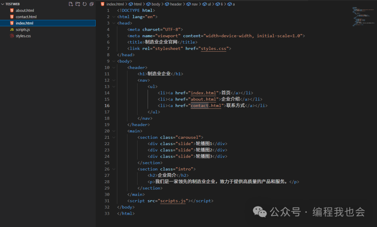
Task: Click the lang="en" attribute on line 2
Action: click(x=143, y=17)
